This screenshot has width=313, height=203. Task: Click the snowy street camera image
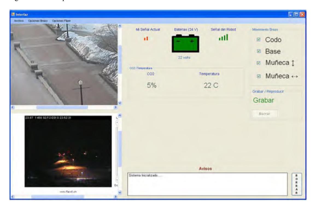64,64
